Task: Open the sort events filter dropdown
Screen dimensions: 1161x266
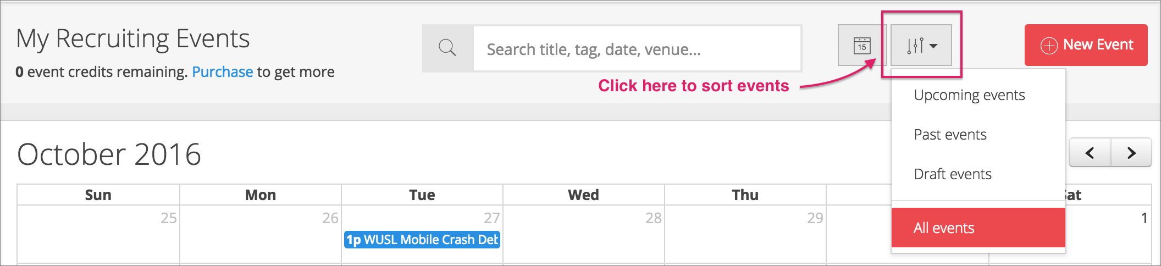Action: pos(921,46)
